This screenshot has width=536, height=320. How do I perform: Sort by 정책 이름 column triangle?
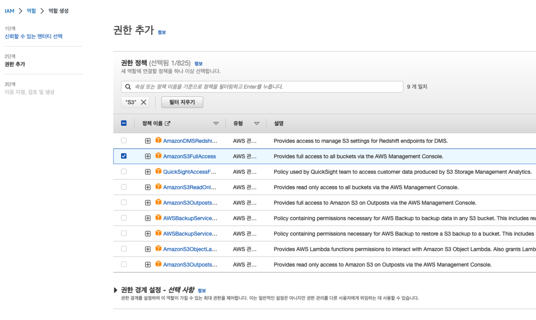(216, 123)
